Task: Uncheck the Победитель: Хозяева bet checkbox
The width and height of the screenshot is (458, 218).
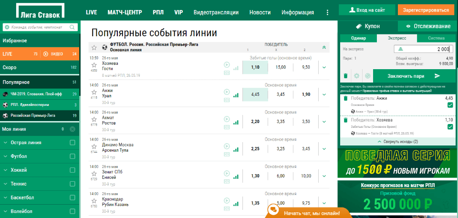Action: coord(450,127)
